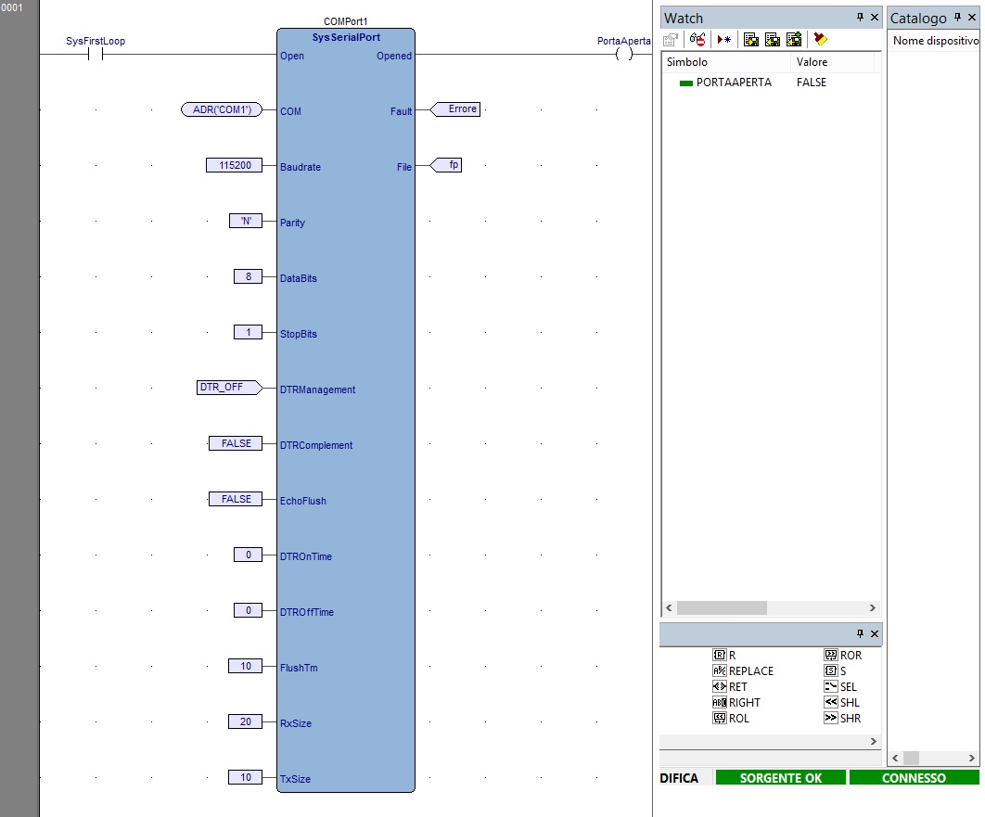Click the Catalogo scrollbar left arrow
Screen dimensions: 985x817
tap(895, 758)
